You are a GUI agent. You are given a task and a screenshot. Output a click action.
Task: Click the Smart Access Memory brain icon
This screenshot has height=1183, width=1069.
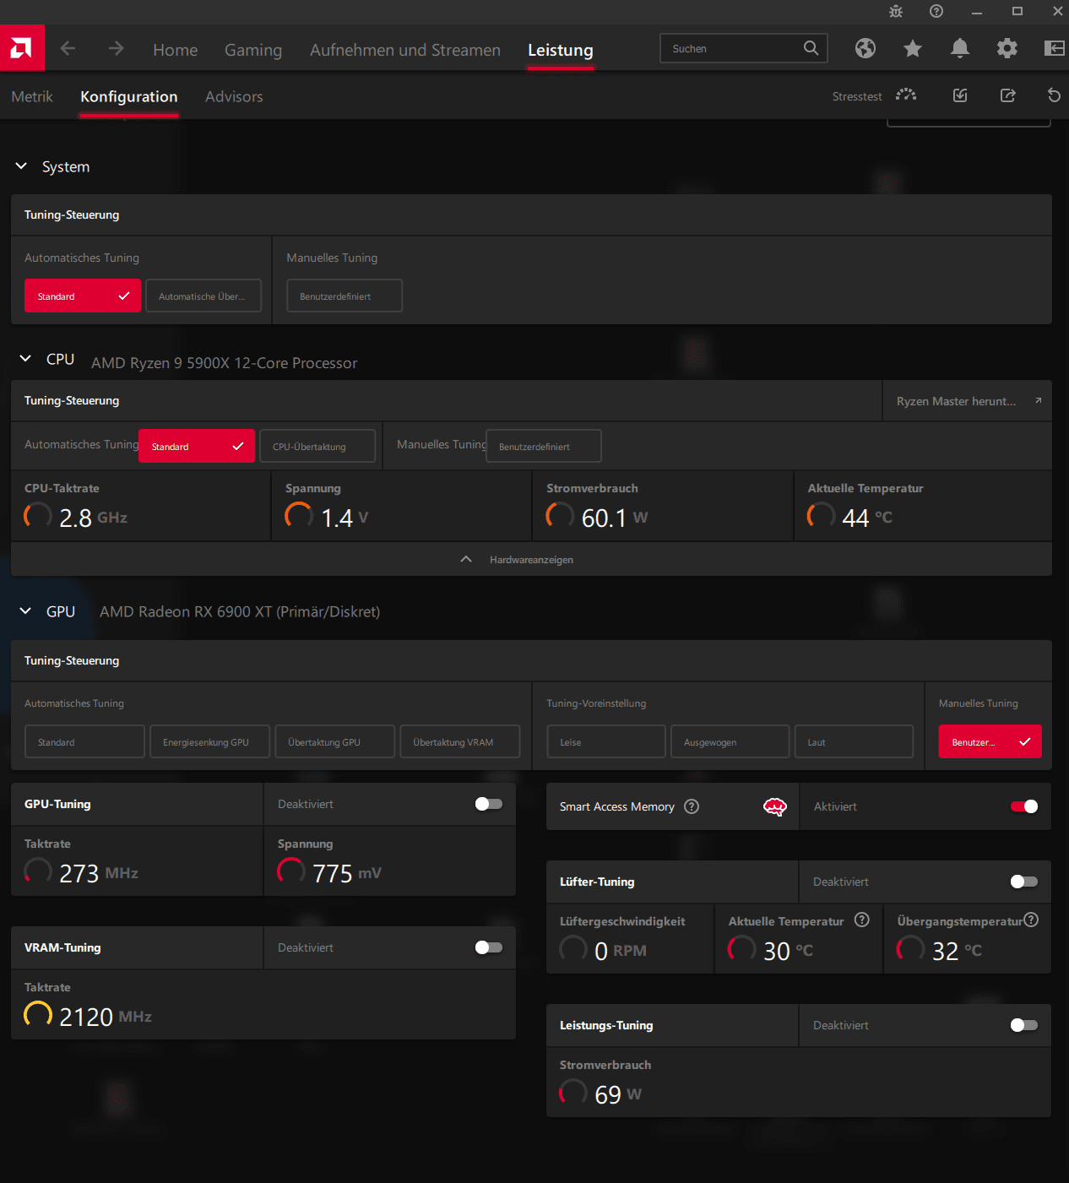pos(775,807)
